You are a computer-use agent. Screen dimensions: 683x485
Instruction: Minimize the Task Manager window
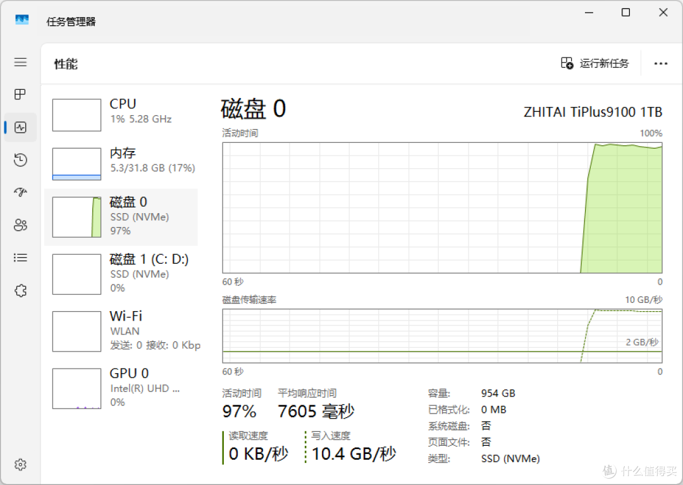[589, 13]
